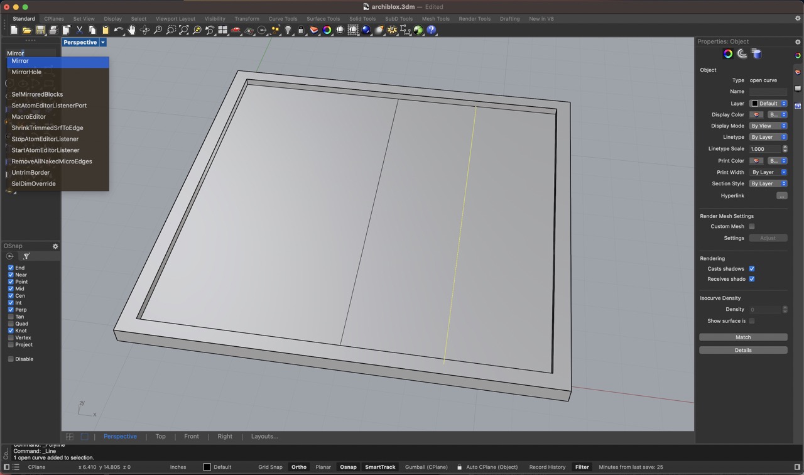Viewport: 804px width, 475px height.
Task: Enable the Tan object snap
Action: click(x=11, y=317)
